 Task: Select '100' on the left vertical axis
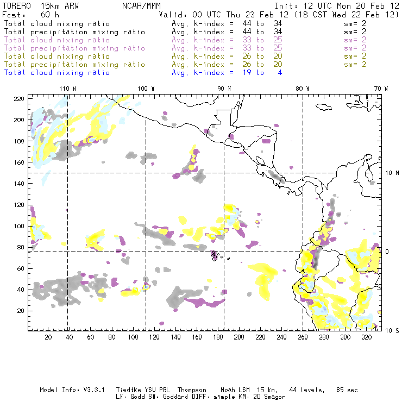pos(18,226)
